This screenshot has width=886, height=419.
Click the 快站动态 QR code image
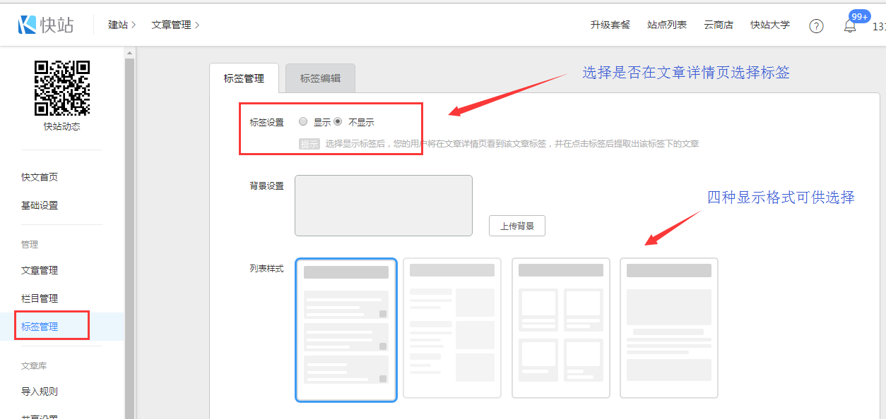click(x=62, y=88)
